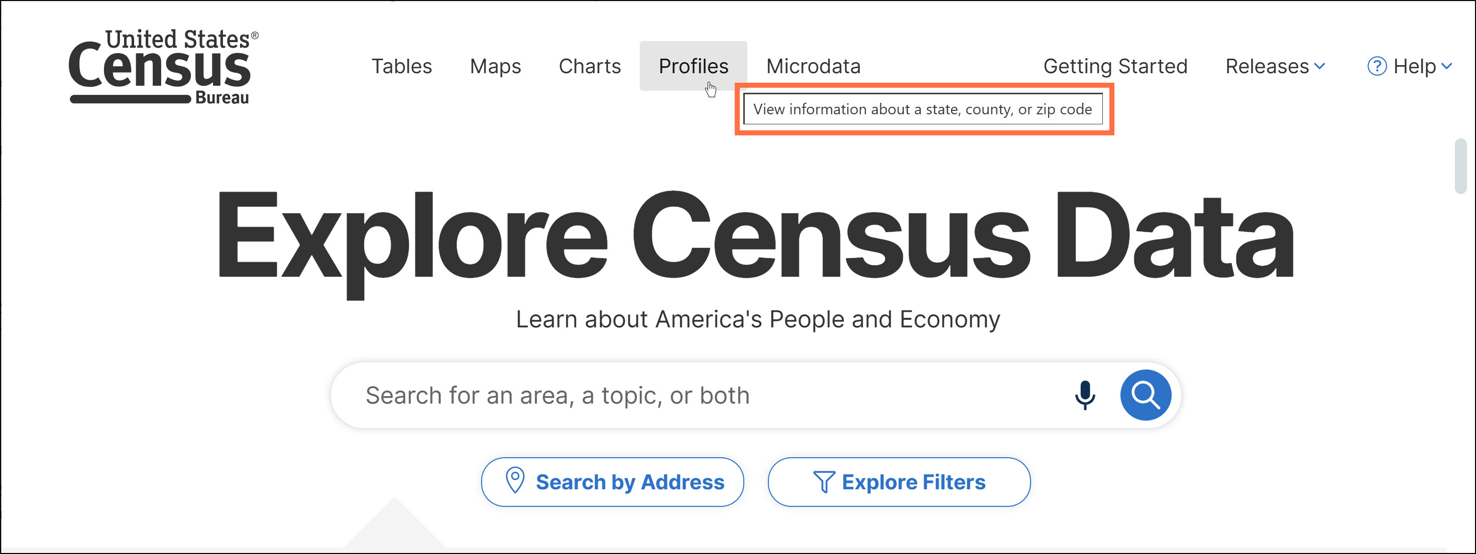The width and height of the screenshot is (1476, 554).
Task: Expand the Help menu chevron
Action: tap(1447, 66)
